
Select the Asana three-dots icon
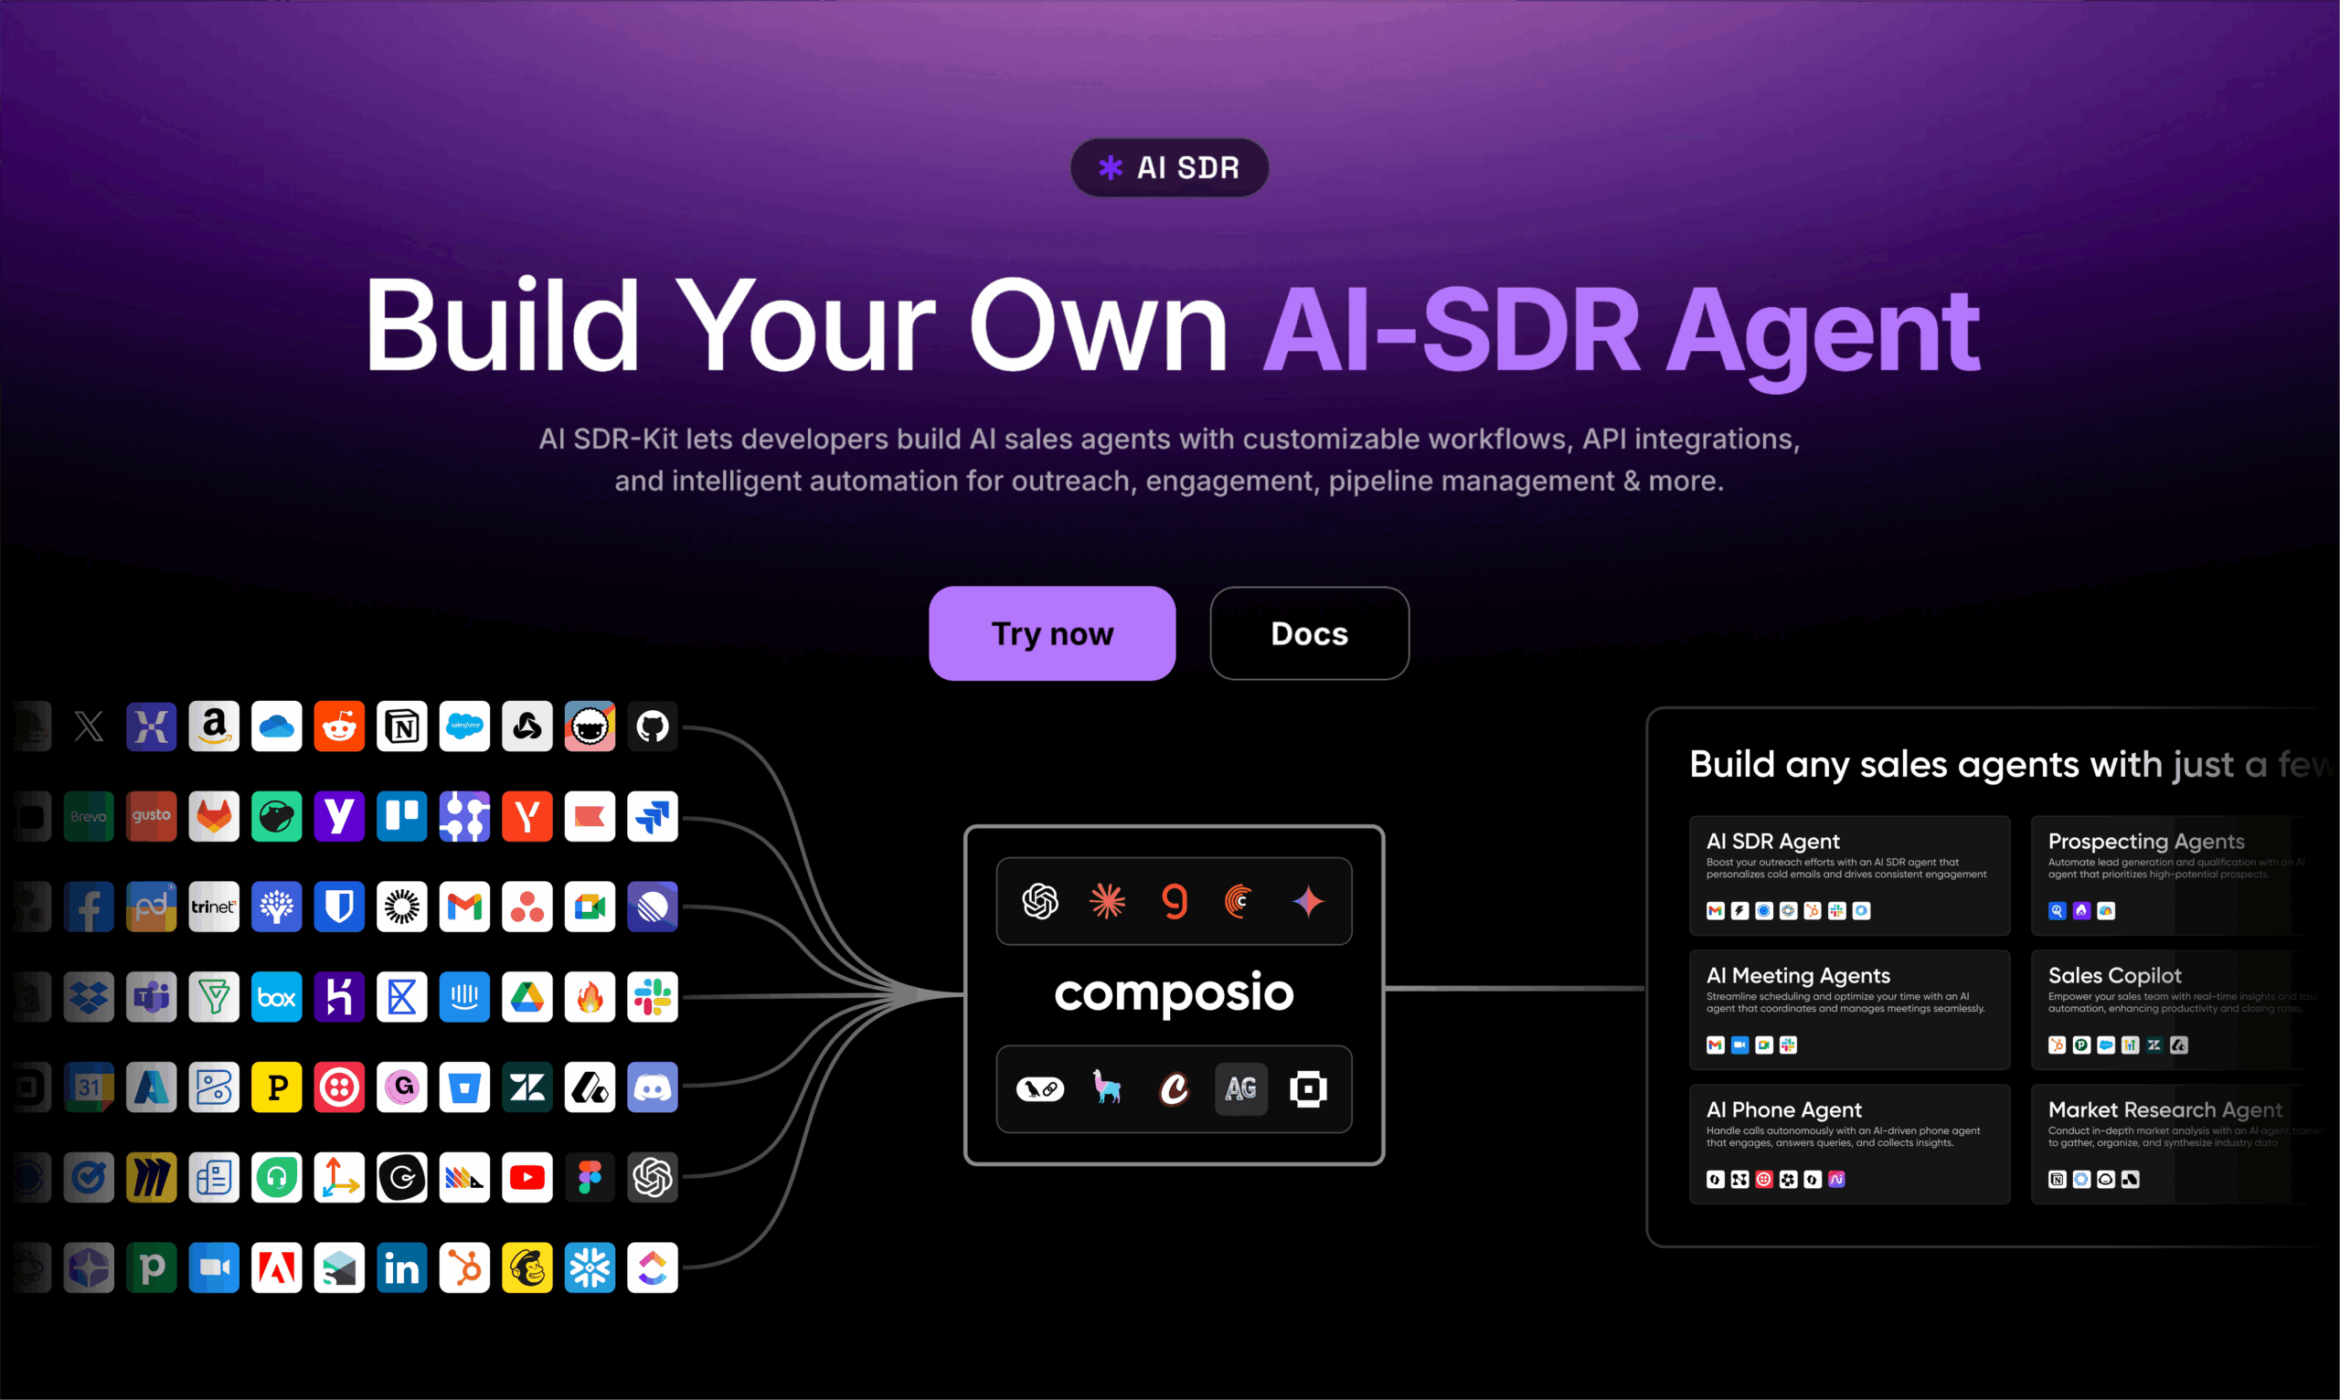click(527, 907)
